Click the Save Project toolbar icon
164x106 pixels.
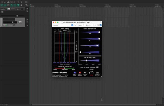point(8,2)
